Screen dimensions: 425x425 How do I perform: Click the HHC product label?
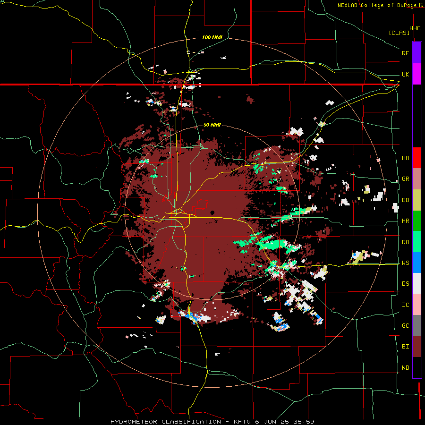click(x=415, y=28)
